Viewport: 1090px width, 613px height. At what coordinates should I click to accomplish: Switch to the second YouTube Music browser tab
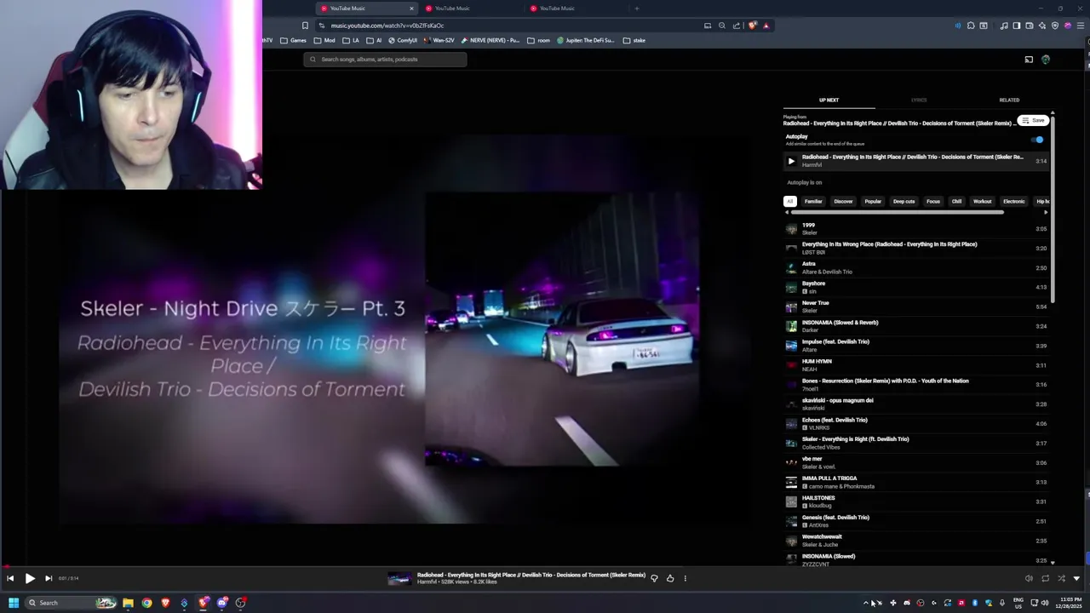[471, 9]
